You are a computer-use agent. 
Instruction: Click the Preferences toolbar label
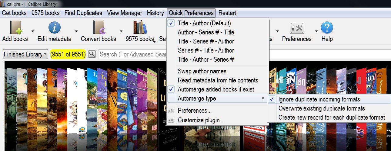click(297, 39)
